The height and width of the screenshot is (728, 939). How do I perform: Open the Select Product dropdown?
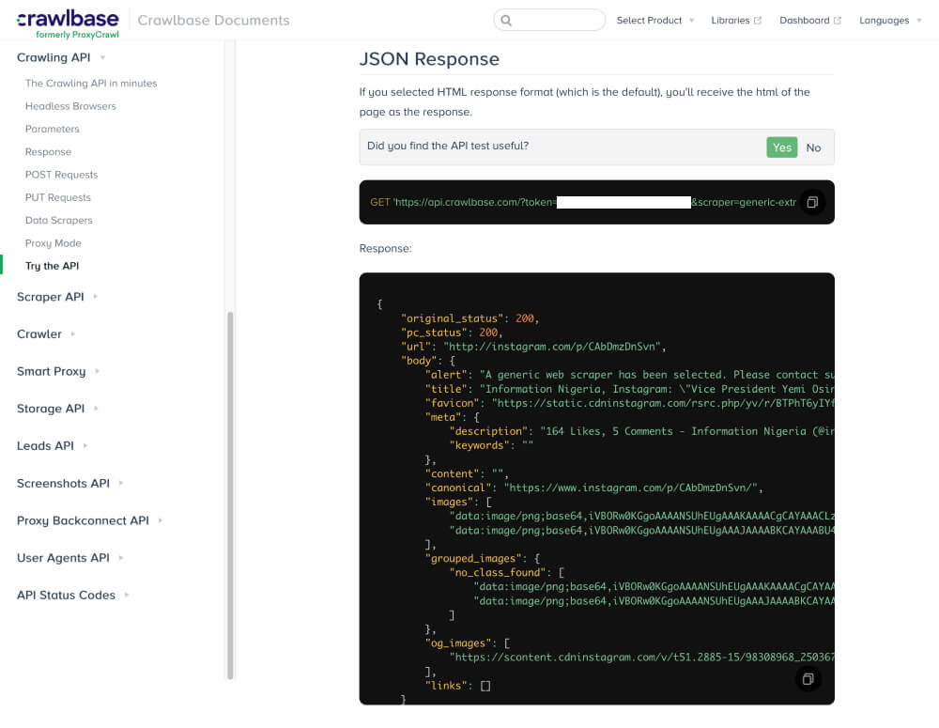click(654, 19)
